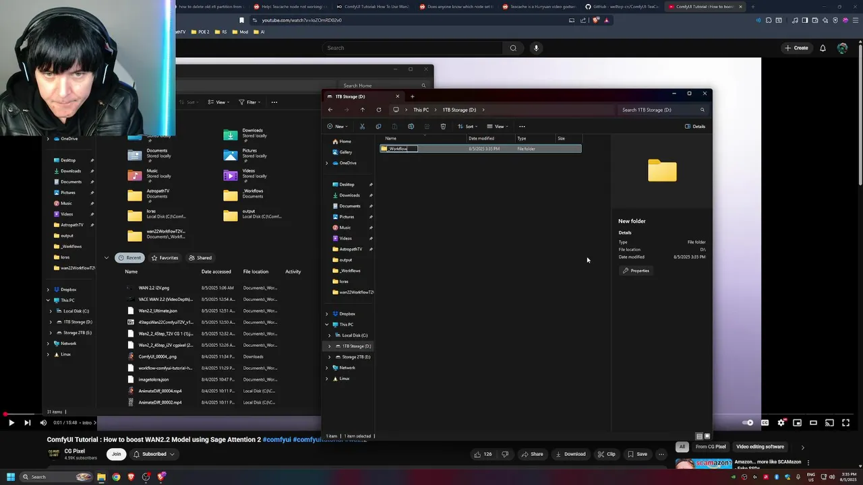Image resolution: width=863 pixels, height=485 pixels.
Task: Cast the YouTube video to device
Action: coord(829,423)
